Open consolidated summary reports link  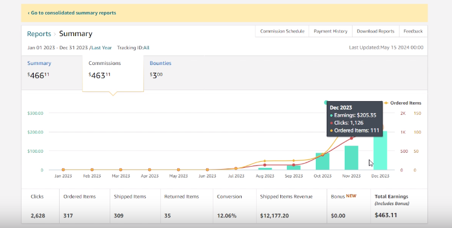coord(72,13)
